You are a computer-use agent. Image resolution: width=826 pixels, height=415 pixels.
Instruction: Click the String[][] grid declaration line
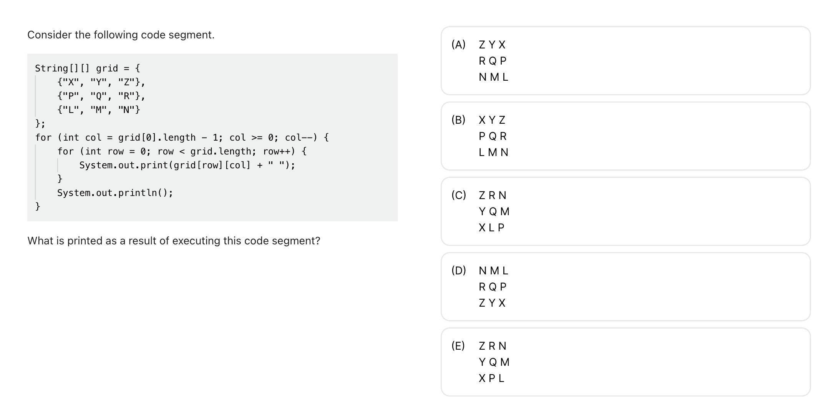tap(88, 68)
